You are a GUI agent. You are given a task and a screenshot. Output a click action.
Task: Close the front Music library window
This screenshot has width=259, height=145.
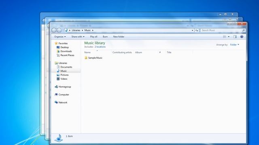pyautogui.click(x=242, y=24)
